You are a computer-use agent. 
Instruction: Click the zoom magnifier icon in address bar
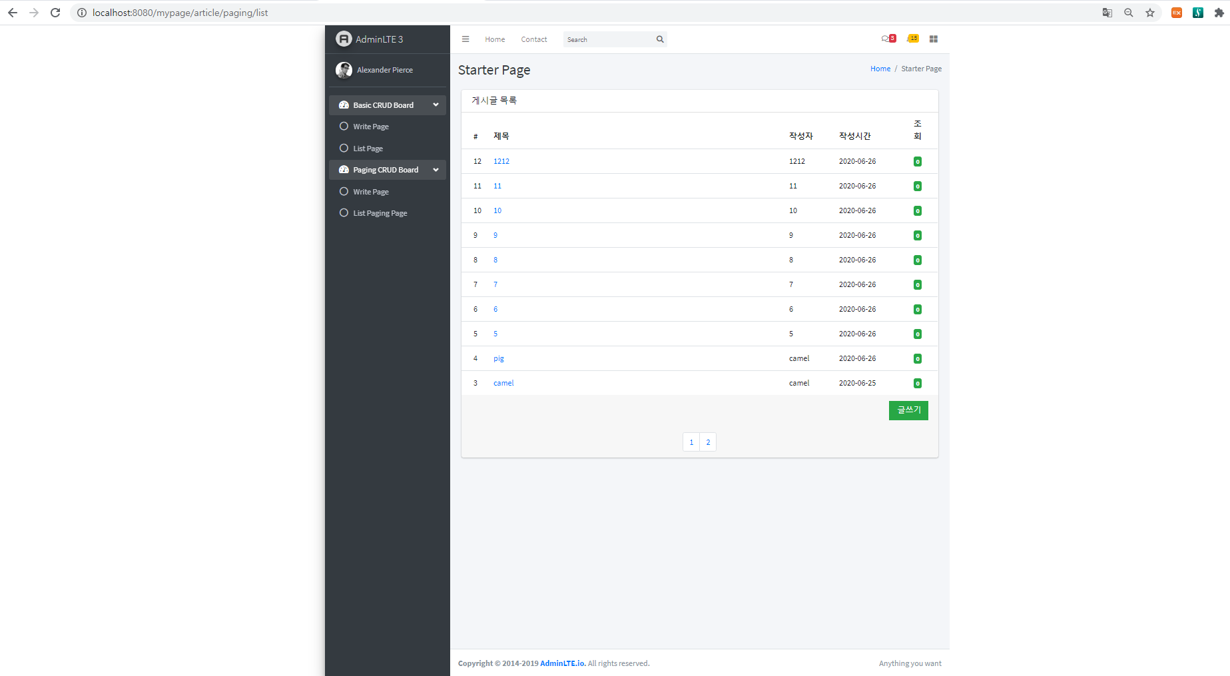pyautogui.click(x=1129, y=13)
